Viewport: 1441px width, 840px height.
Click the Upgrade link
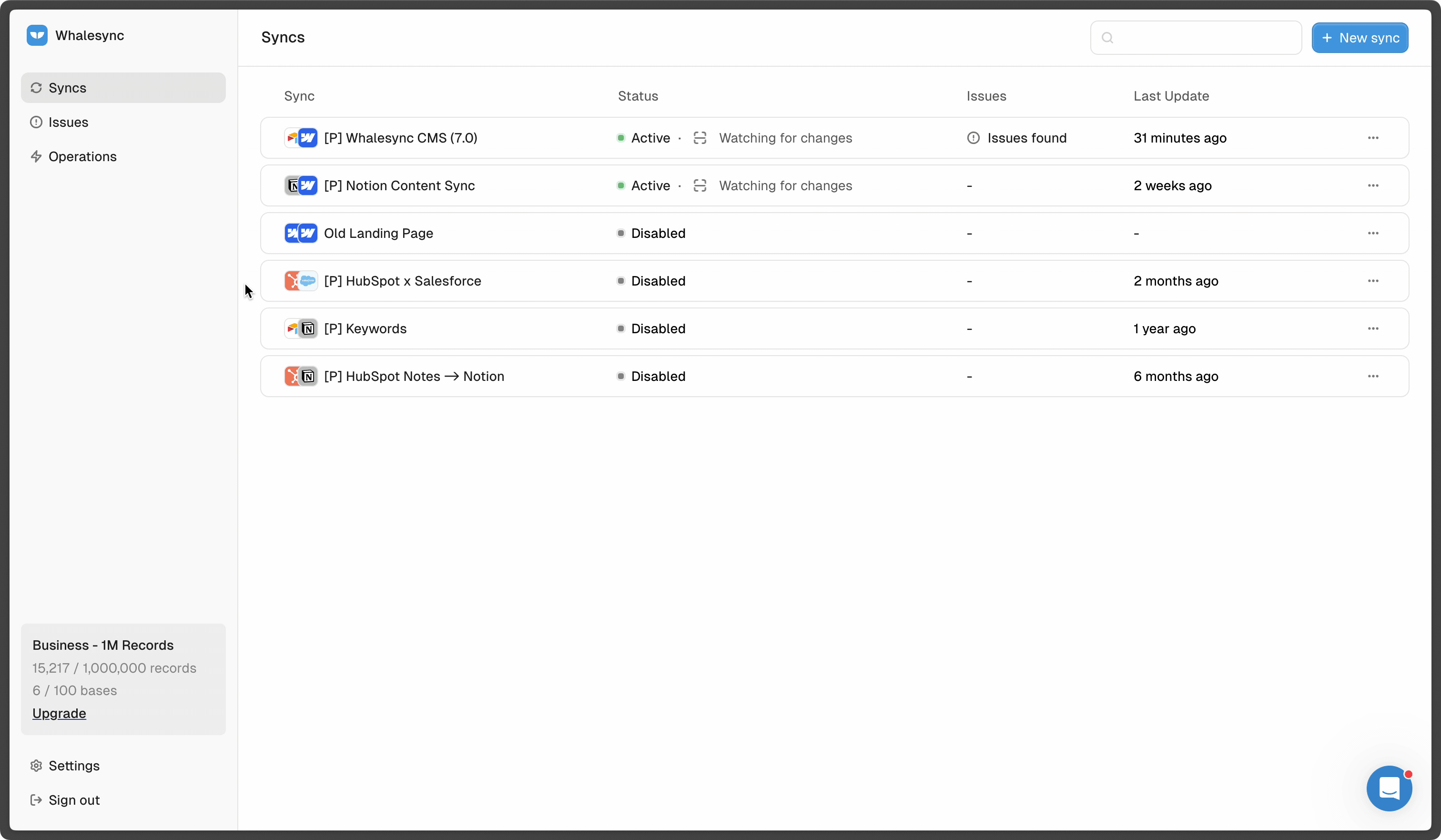click(59, 713)
